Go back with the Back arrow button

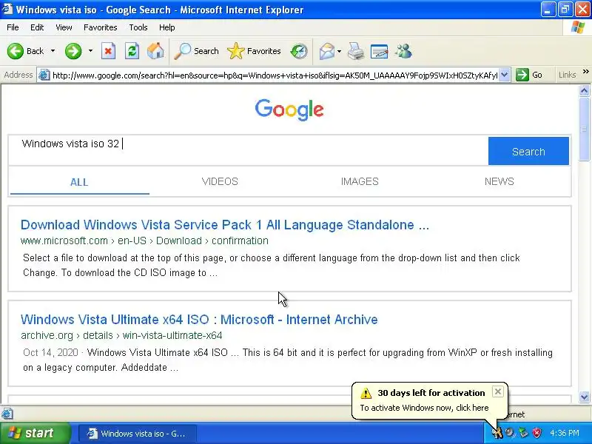pyautogui.click(x=25, y=51)
